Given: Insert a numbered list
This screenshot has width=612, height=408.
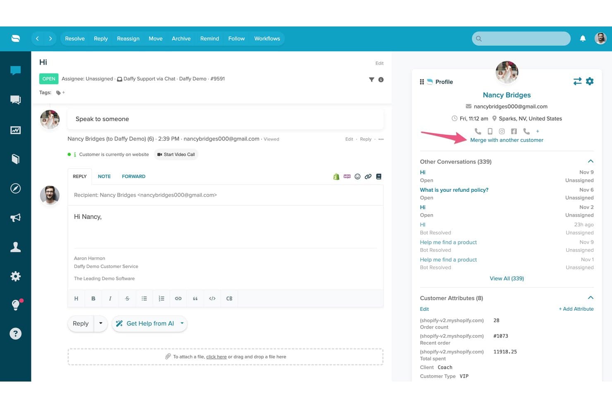Looking at the screenshot, I should click(161, 298).
